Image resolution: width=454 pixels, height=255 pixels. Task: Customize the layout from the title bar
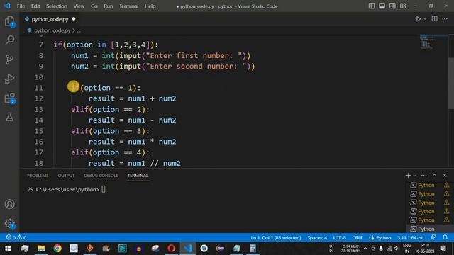(x=403, y=6)
